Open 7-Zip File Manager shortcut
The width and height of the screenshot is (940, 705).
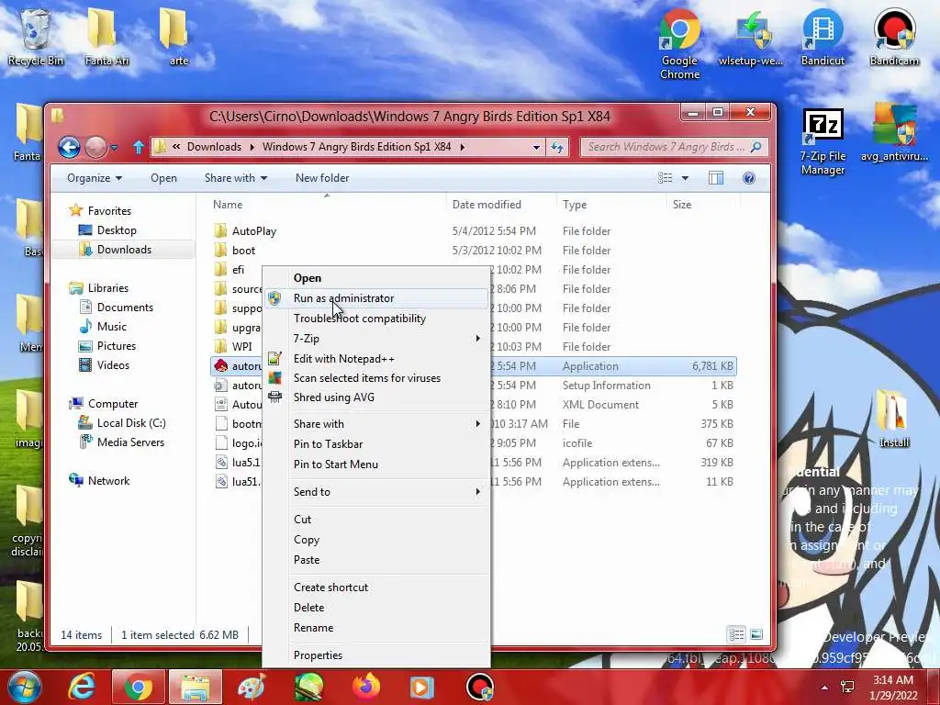coord(822,141)
